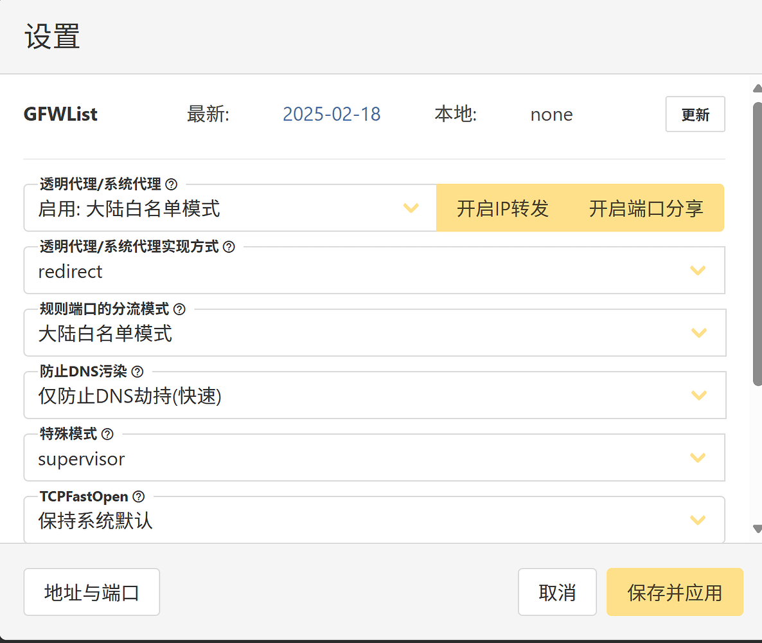Click help icon next to 规则端口的分流模式

[179, 309]
